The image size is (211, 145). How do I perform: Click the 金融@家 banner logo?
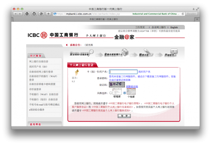124,37
